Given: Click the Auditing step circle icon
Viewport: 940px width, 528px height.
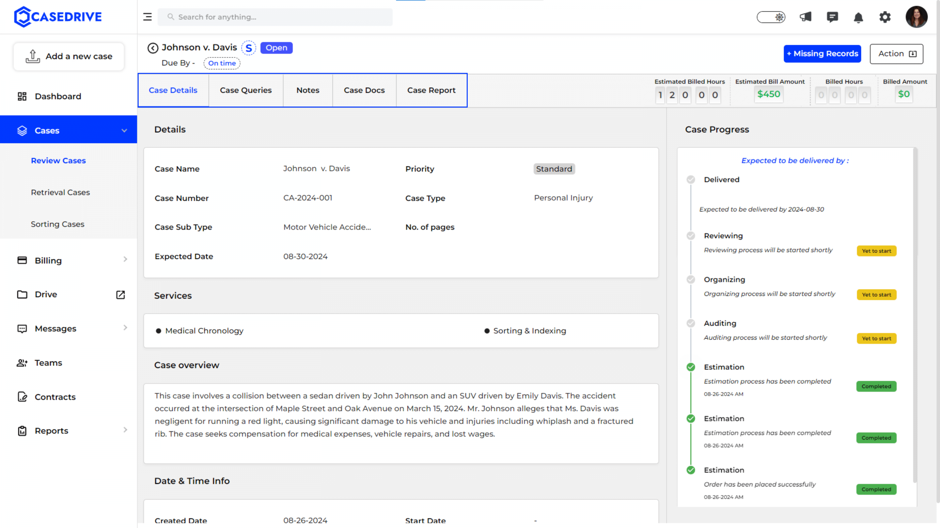Looking at the screenshot, I should pos(691,323).
